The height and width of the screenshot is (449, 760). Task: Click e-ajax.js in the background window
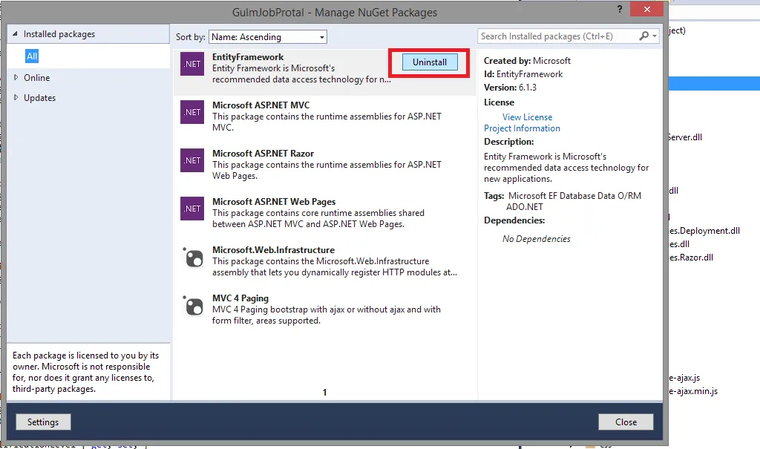coord(685,378)
